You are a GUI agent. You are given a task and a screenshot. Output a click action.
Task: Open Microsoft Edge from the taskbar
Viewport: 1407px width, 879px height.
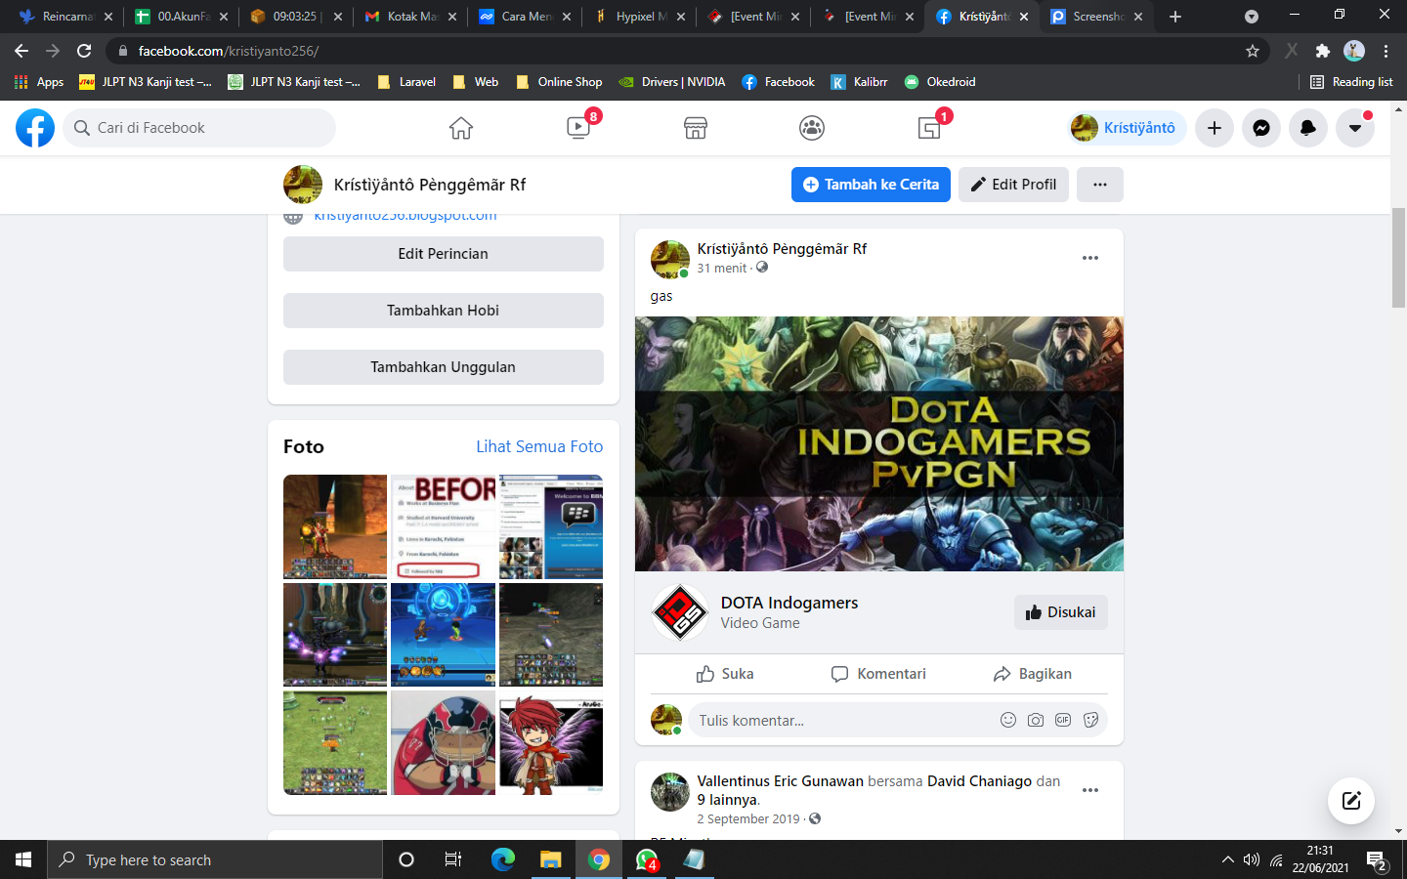click(x=502, y=859)
